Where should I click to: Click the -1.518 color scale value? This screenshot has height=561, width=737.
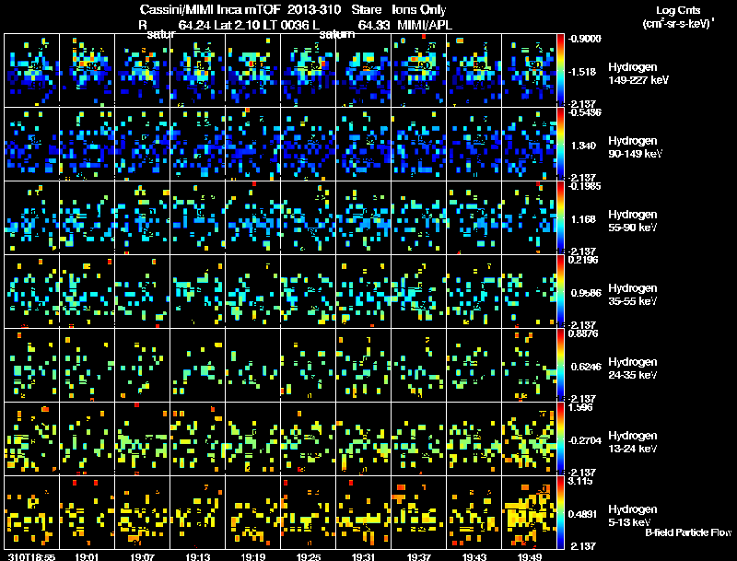point(582,72)
